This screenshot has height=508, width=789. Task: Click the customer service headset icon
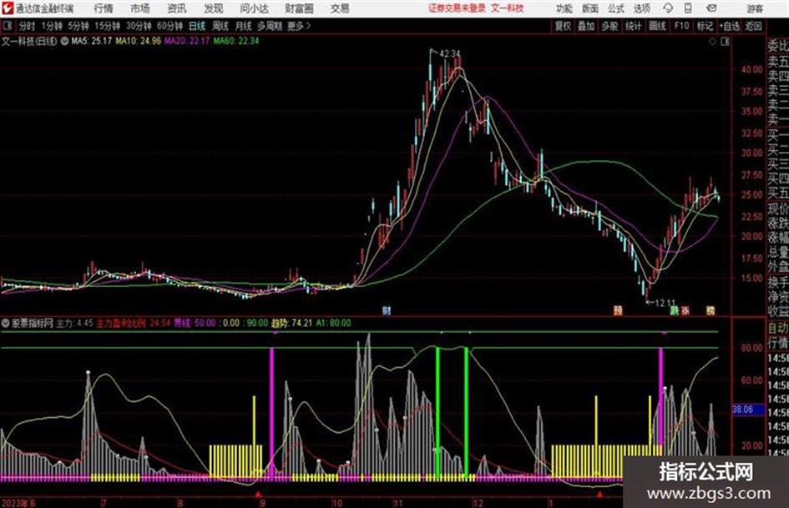668,8
